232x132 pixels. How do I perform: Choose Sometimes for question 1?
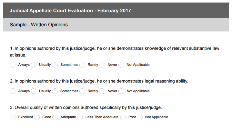coord(55,65)
